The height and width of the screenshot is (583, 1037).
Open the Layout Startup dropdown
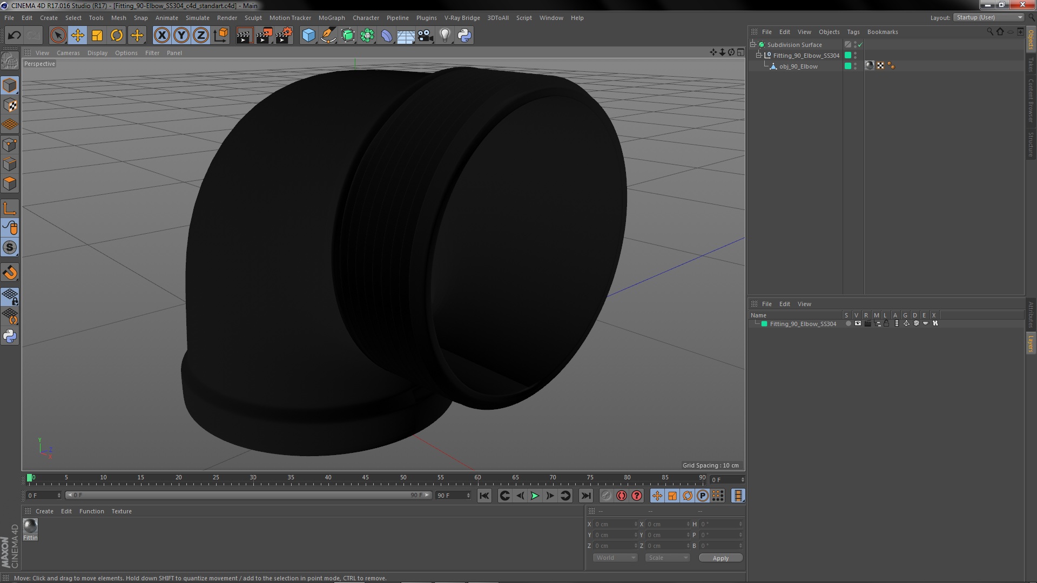click(989, 18)
